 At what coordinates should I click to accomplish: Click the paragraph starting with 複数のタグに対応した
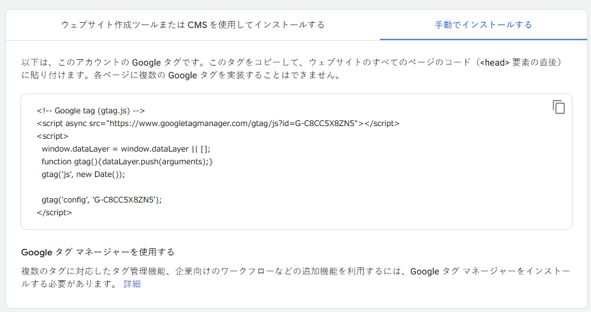click(x=293, y=278)
